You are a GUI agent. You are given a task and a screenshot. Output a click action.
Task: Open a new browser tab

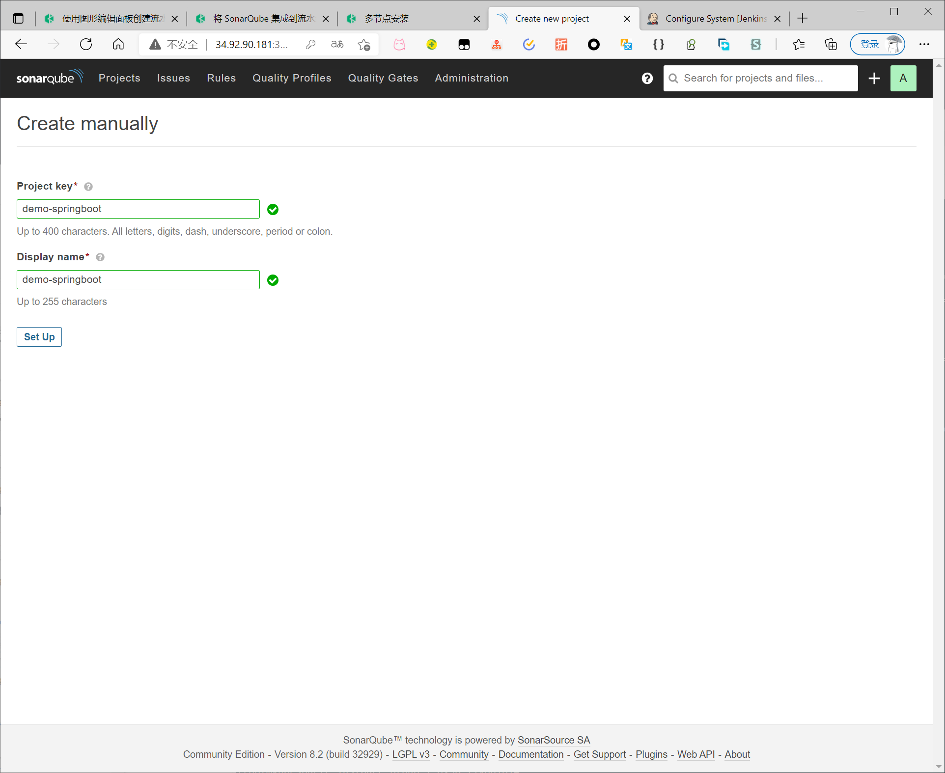pos(803,19)
